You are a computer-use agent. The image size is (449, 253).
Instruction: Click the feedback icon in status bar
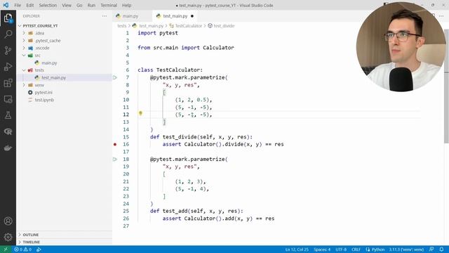(431, 249)
